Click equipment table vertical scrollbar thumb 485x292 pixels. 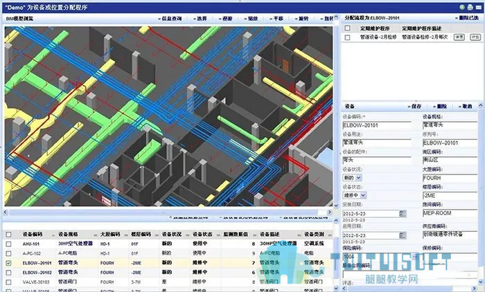[x=336, y=258]
